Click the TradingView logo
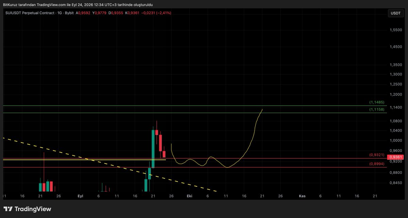 27,209
